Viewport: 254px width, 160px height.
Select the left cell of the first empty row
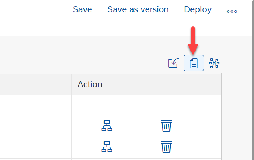click(x=36, y=105)
